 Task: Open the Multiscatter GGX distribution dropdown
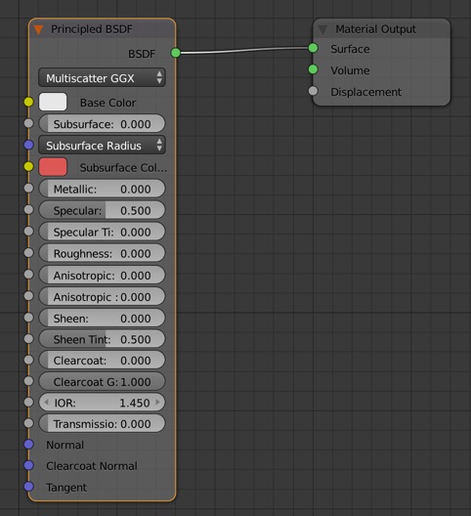click(x=102, y=78)
